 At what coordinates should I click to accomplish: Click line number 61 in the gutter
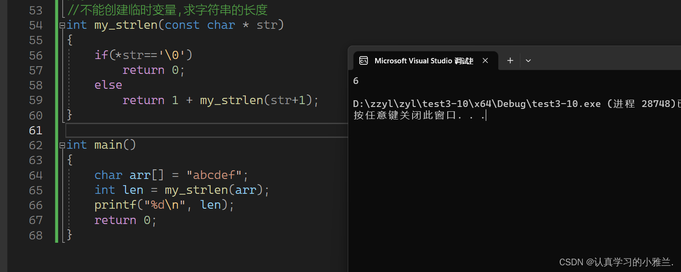point(36,130)
